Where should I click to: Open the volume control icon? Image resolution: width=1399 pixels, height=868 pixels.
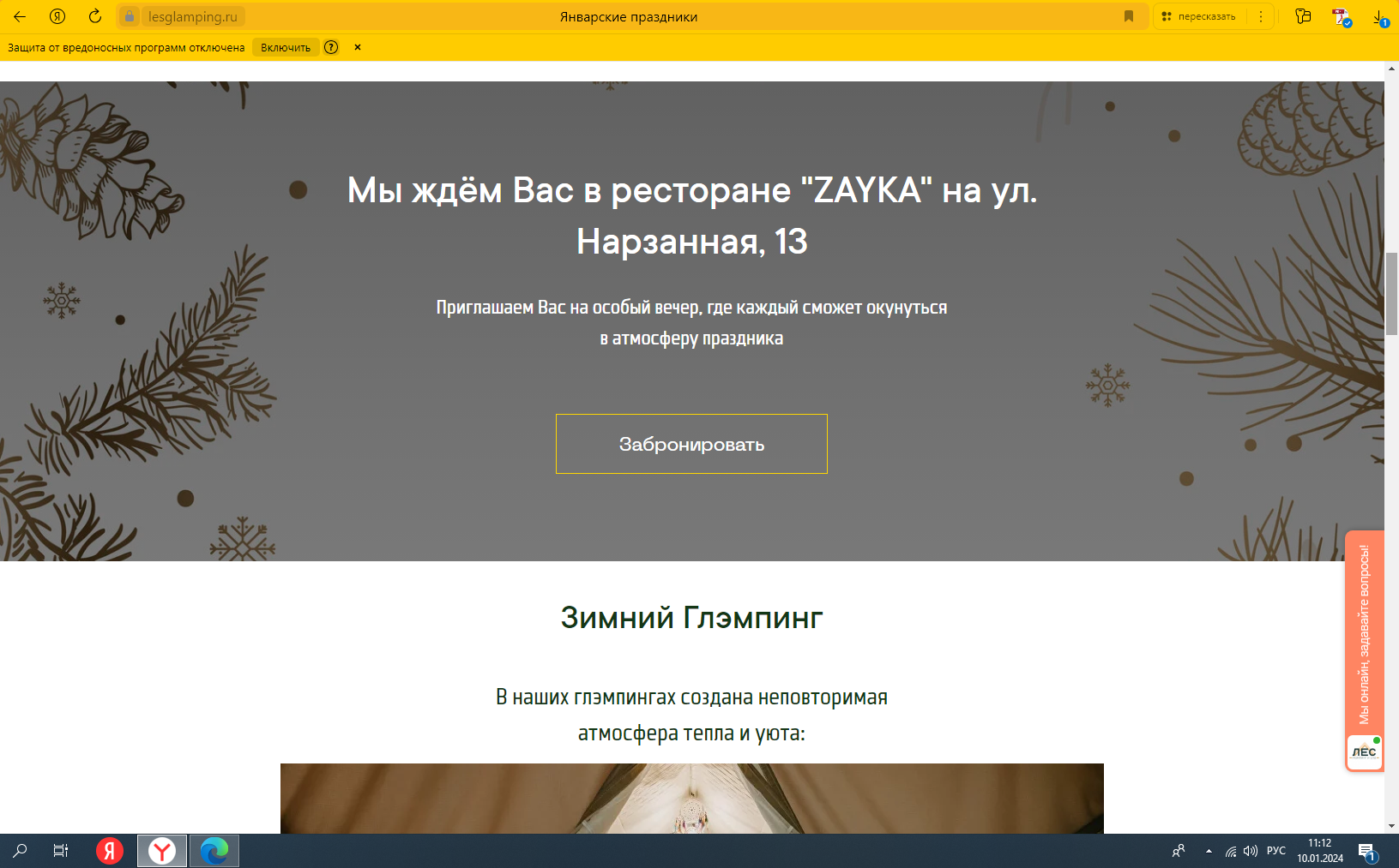click(1251, 851)
